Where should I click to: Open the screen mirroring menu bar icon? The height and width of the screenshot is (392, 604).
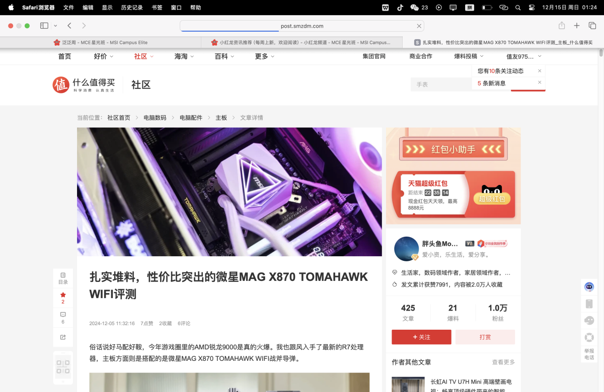pyautogui.click(x=453, y=8)
